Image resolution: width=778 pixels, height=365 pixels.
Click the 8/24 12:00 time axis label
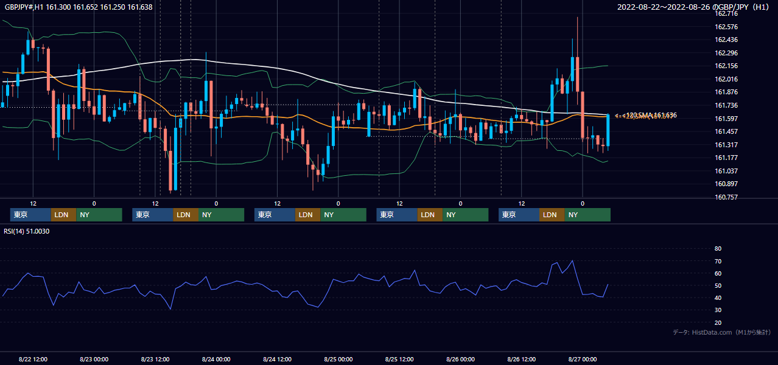[x=278, y=360]
